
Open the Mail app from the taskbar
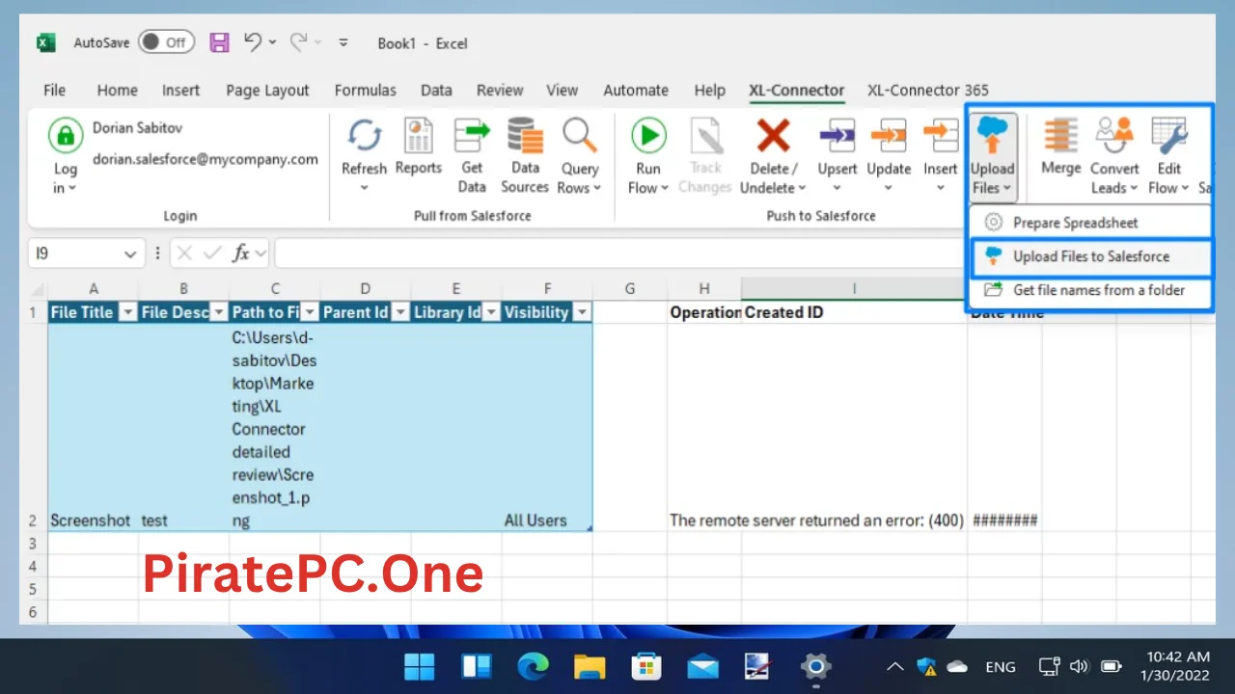(702, 666)
